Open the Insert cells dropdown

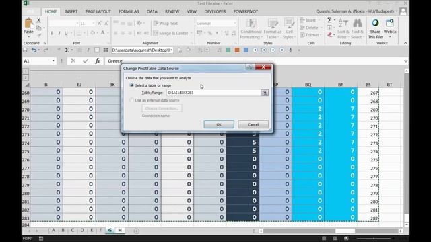coord(319,20)
